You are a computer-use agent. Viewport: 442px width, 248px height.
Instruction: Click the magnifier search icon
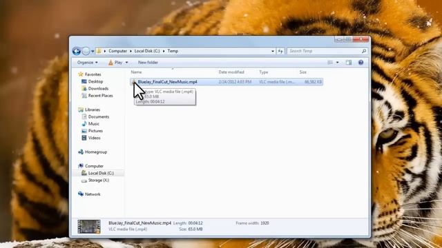click(x=364, y=51)
